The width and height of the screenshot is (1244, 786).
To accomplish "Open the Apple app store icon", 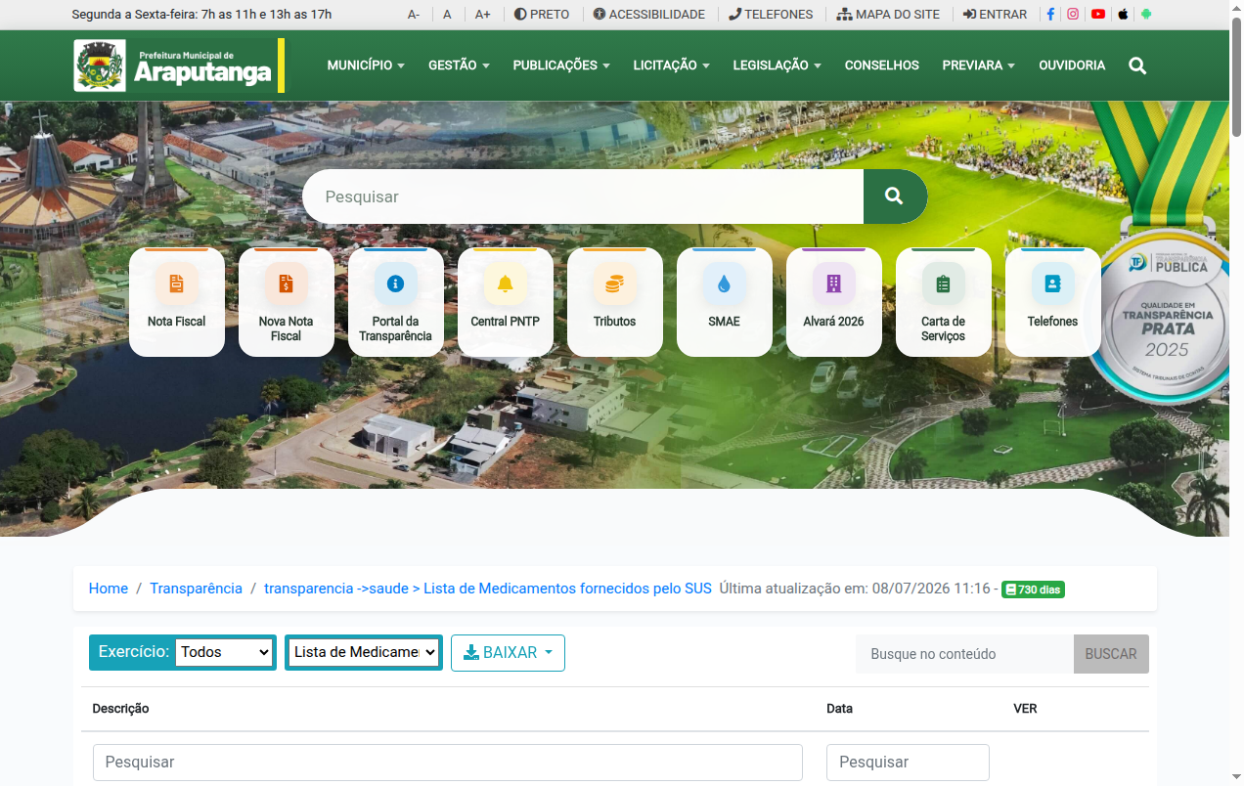I will pyautogui.click(x=1123, y=15).
